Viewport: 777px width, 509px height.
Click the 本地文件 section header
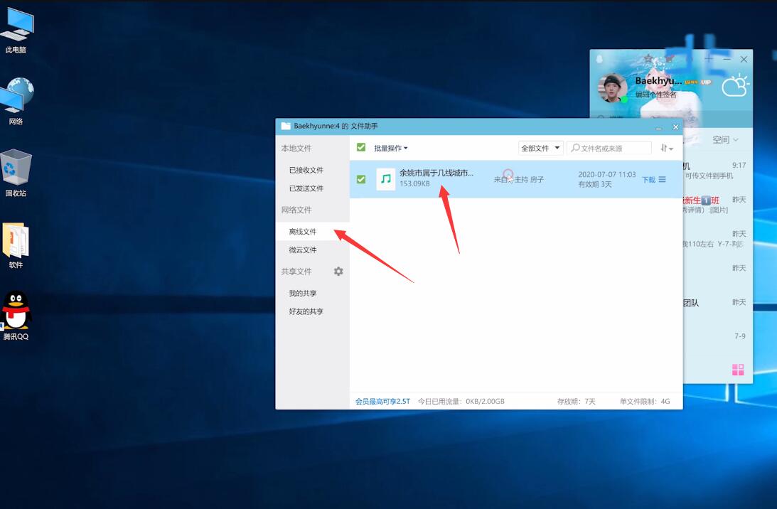296,148
